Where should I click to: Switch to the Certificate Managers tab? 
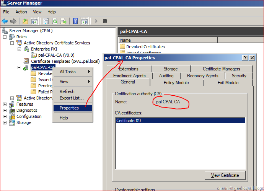[222, 69]
